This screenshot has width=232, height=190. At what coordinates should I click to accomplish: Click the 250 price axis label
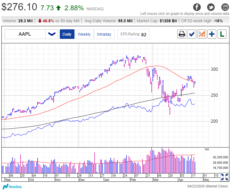214,95
